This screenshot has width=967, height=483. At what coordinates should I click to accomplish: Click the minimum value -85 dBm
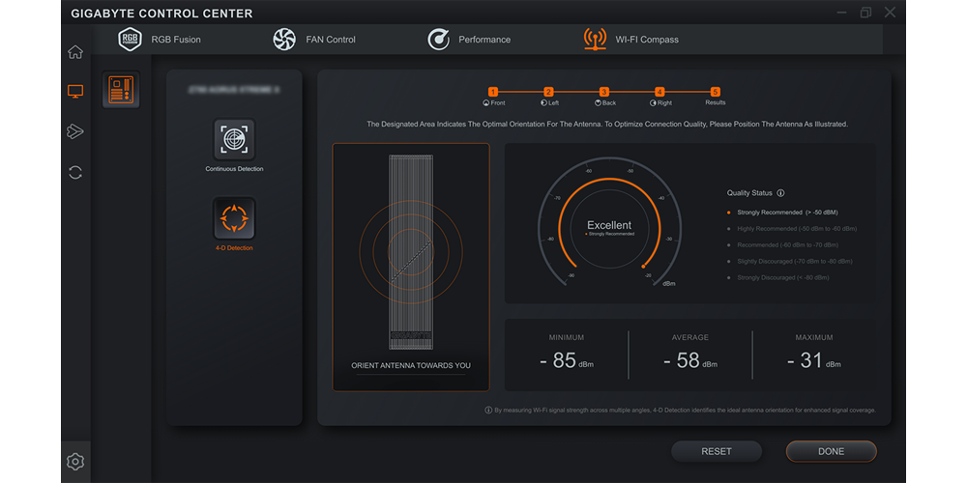pos(566,361)
